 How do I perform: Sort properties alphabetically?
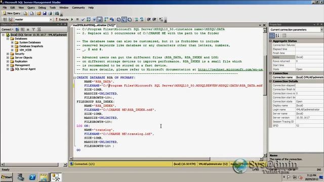click(277, 35)
